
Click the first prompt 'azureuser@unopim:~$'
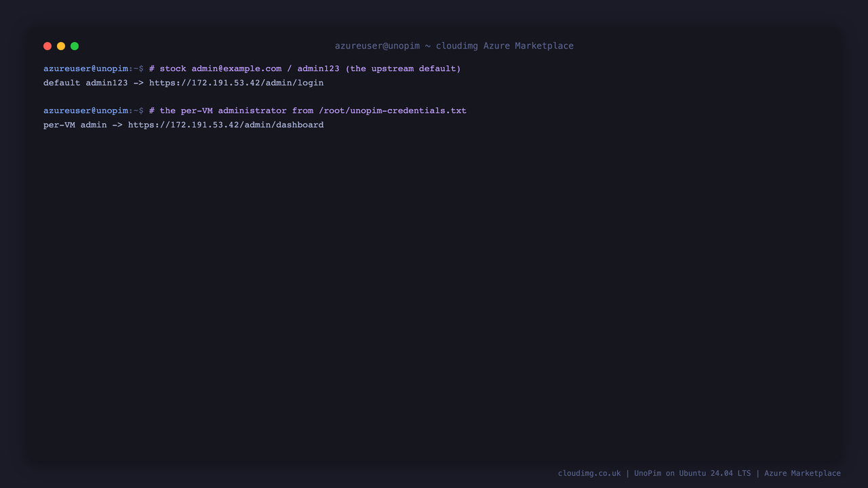click(94, 68)
